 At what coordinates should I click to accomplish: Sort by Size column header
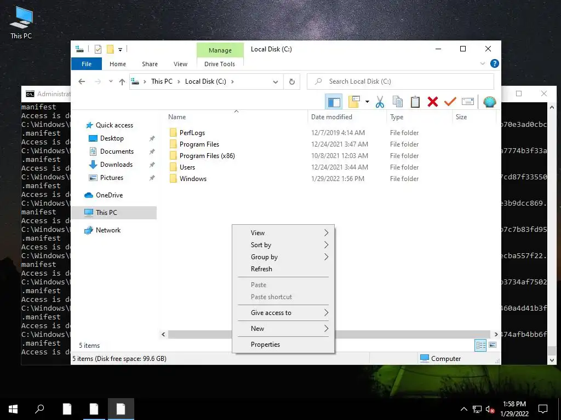(x=474, y=117)
